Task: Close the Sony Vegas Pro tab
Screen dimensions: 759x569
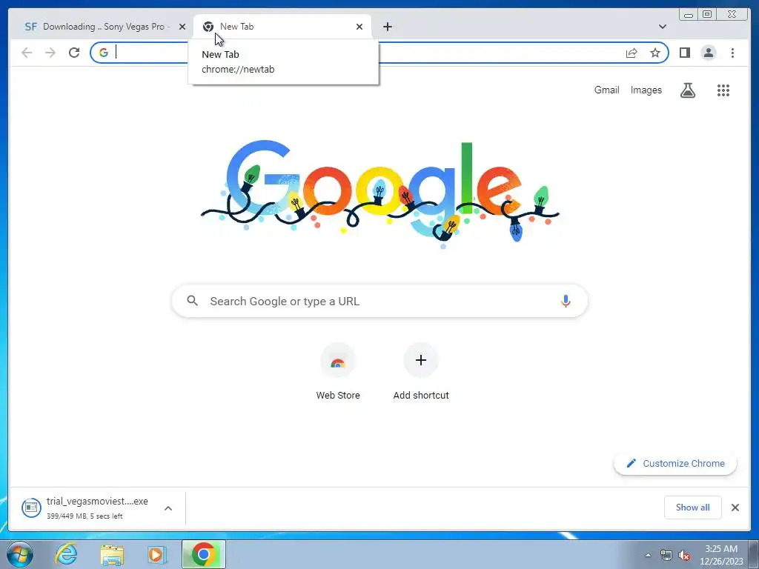Action: tap(182, 27)
